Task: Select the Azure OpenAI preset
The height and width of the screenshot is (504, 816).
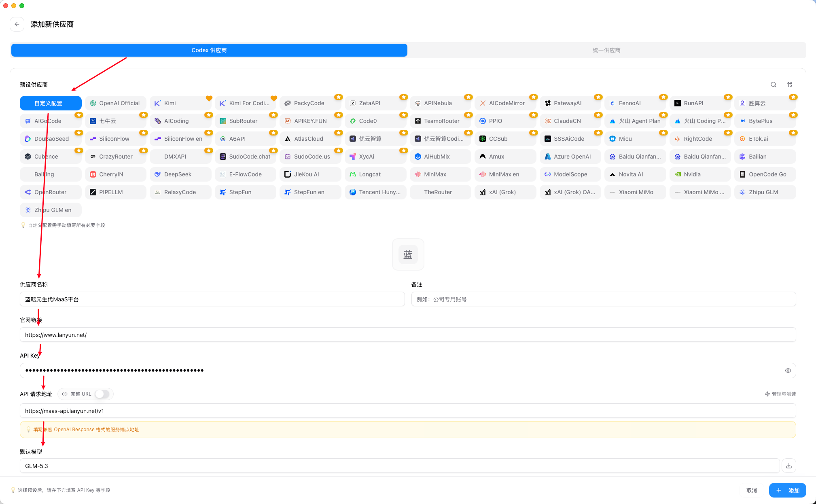Action: [x=570, y=157]
